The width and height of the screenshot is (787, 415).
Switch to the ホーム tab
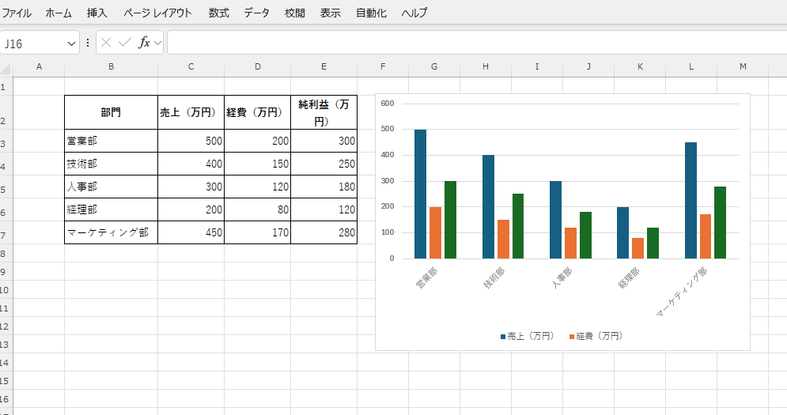[x=59, y=13]
